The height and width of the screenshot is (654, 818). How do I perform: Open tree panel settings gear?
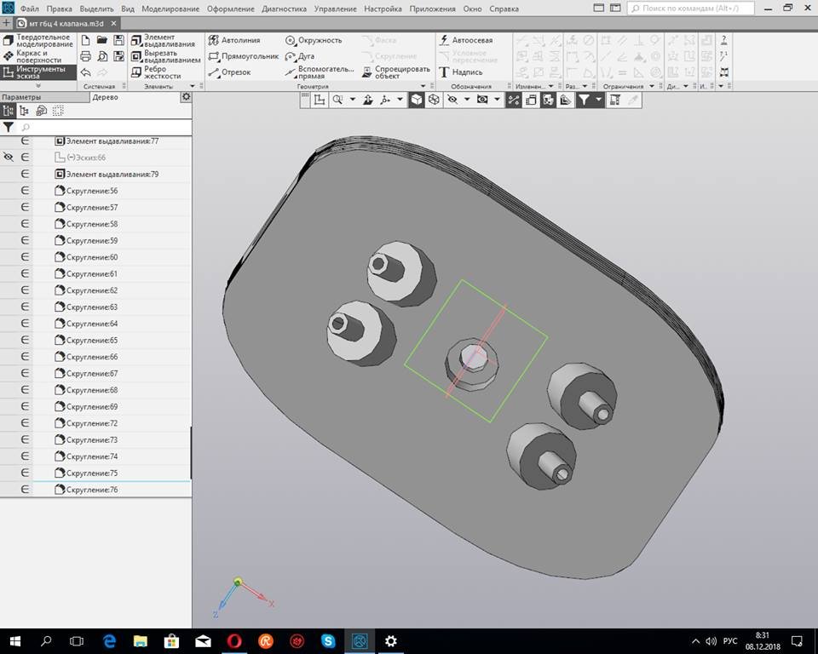pos(186,97)
